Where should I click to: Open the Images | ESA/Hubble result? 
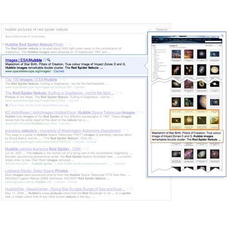pos(24,60)
